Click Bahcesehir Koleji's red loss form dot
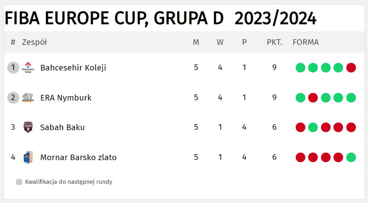Image resolution: width=368 pixels, height=203 pixels. coord(351,68)
